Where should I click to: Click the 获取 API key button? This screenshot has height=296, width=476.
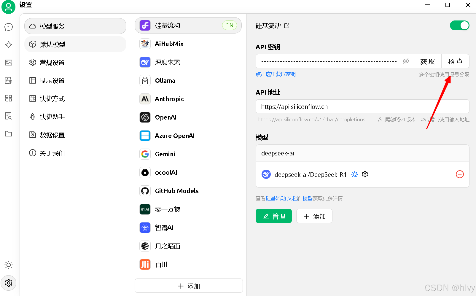point(428,61)
